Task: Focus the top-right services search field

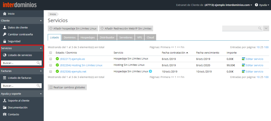Action: coord(242,28)
